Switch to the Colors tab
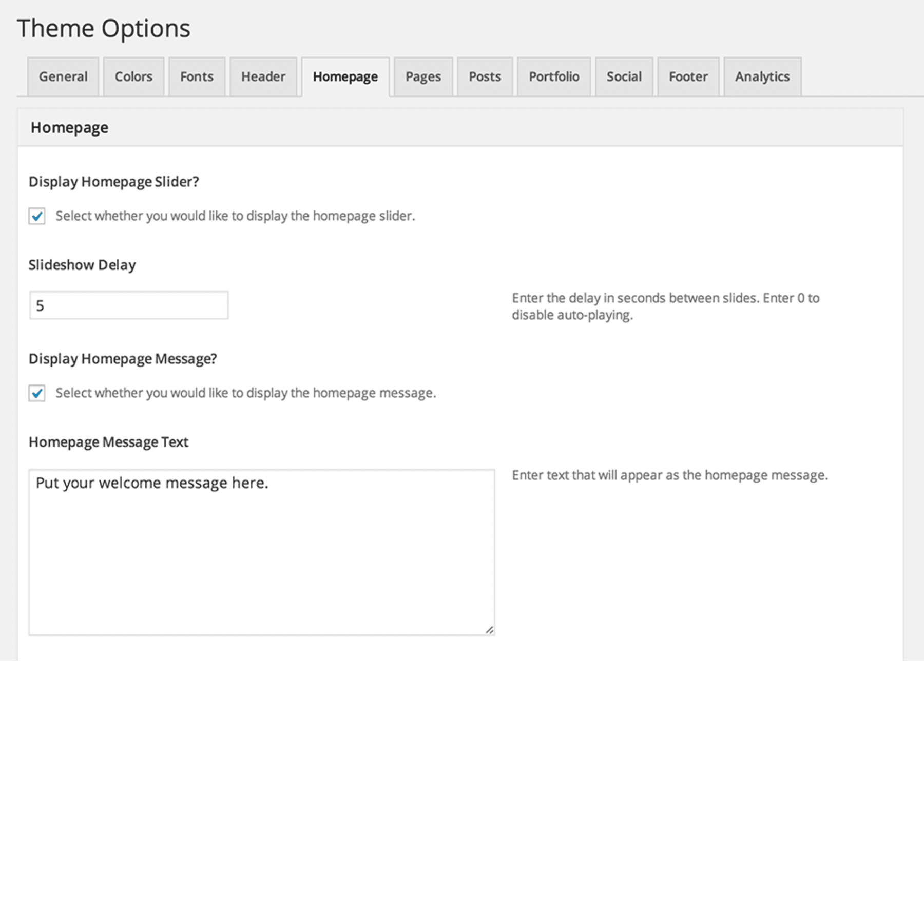The height and width of the screenshot is (924, 924). pyautogui.click(x=133, y=76)
